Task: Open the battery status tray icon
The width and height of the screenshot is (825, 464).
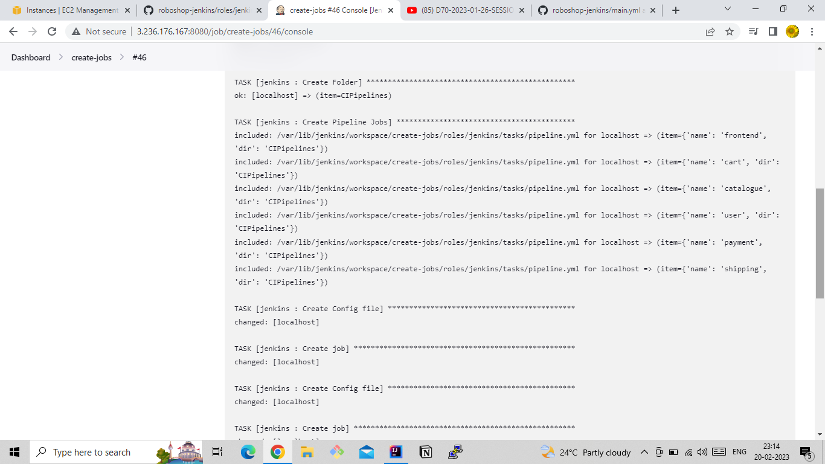Action: tap(673, 452)
